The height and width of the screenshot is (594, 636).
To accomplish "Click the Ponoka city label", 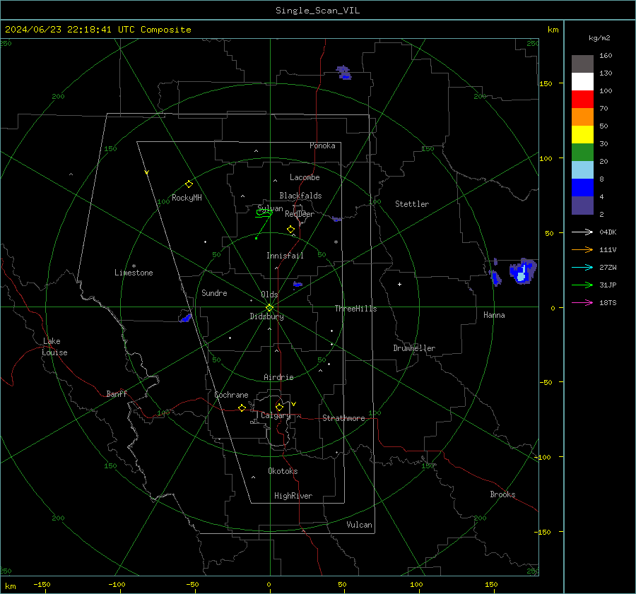I will tap(322, 145).
